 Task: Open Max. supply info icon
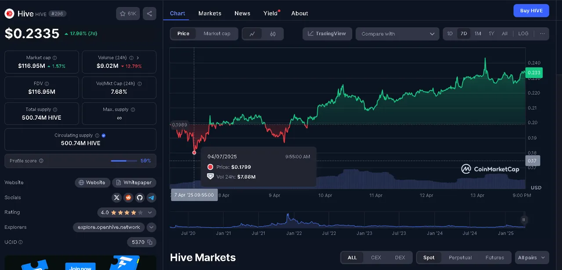tap(133, 109)
